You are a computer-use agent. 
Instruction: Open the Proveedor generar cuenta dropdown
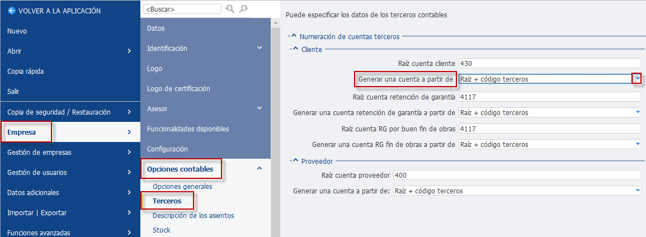638,191
